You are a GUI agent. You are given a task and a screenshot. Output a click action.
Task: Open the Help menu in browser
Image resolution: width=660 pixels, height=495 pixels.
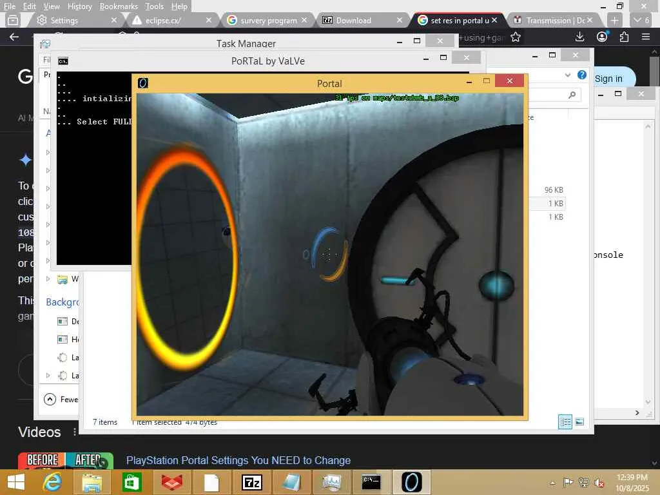179,6
